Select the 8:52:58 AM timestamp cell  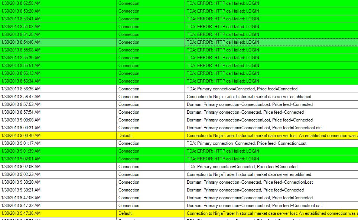pyautogui.click(x=58, y=3)
